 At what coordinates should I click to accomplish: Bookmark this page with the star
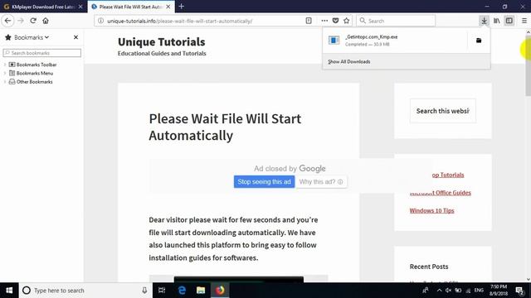[x=347, y=21]
